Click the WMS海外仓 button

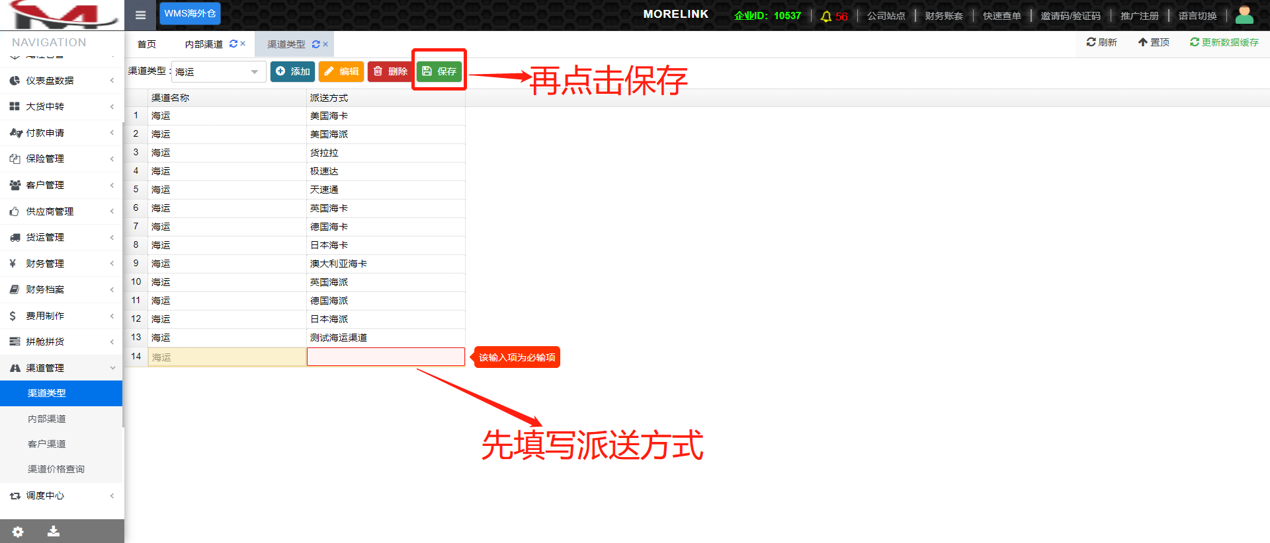click(190, 14)
